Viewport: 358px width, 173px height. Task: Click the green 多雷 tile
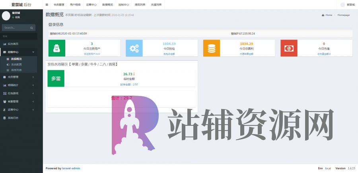click(x=56, y=78)
